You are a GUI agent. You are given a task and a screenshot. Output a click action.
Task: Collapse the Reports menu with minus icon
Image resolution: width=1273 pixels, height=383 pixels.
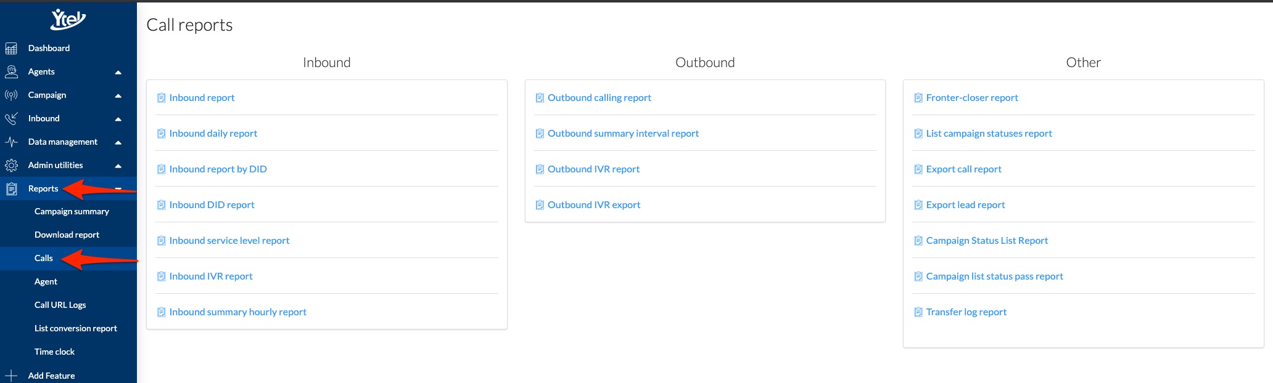pos(118,188)
